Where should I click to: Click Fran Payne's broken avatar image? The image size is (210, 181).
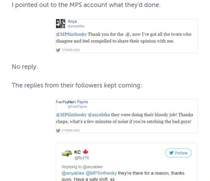(61, 102)
